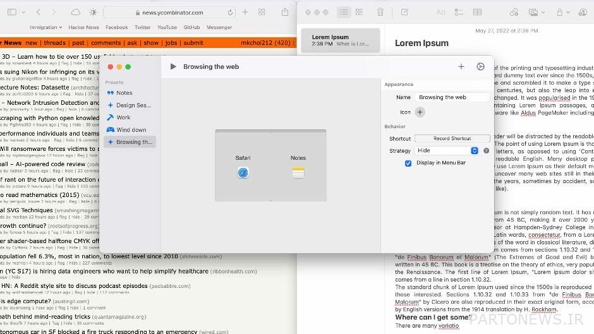594x334 pixels.
Task: Open YouTube bookmark
Action: (167, 27)
